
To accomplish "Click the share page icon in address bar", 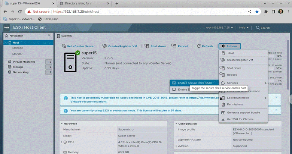I will point(250,12).
